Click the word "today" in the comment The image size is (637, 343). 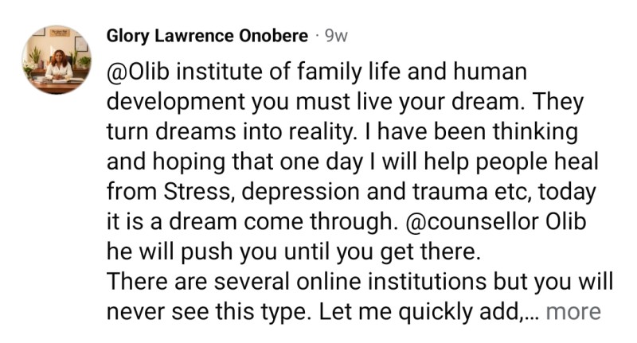click(567, 192)
